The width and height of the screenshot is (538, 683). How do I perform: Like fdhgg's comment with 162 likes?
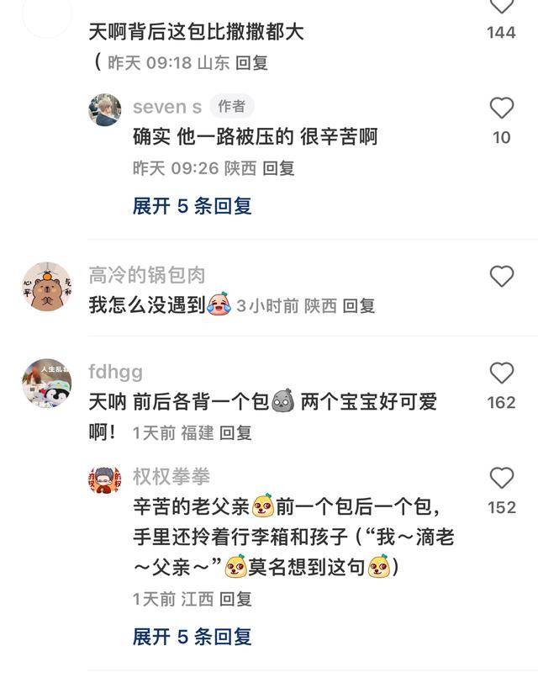tap(502, 373)
